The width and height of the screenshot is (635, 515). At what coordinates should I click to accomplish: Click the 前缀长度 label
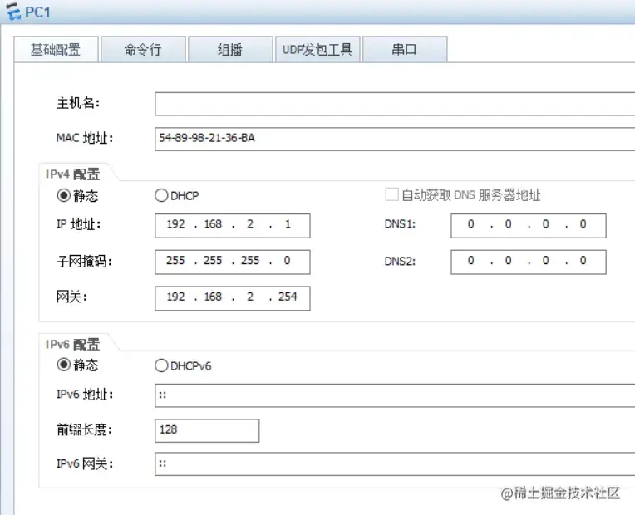(84, 429)
